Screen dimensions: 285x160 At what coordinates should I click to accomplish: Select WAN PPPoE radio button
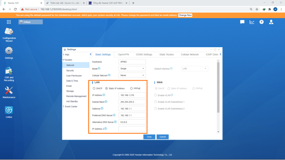click(x=194, y=88)
